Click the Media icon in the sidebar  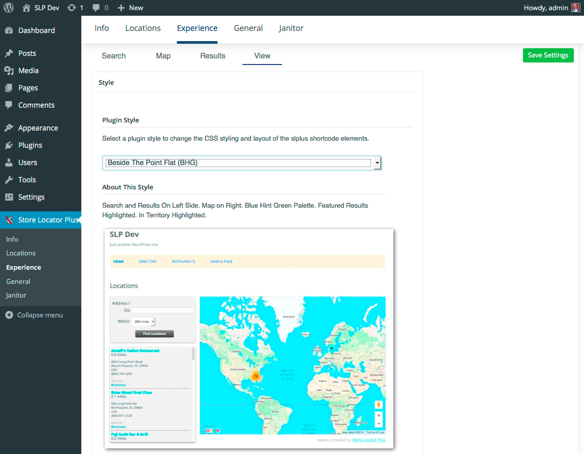click(x=9, y=71)
